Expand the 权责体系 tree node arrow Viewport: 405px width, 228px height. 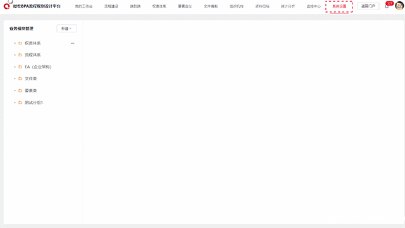[15, 43]
